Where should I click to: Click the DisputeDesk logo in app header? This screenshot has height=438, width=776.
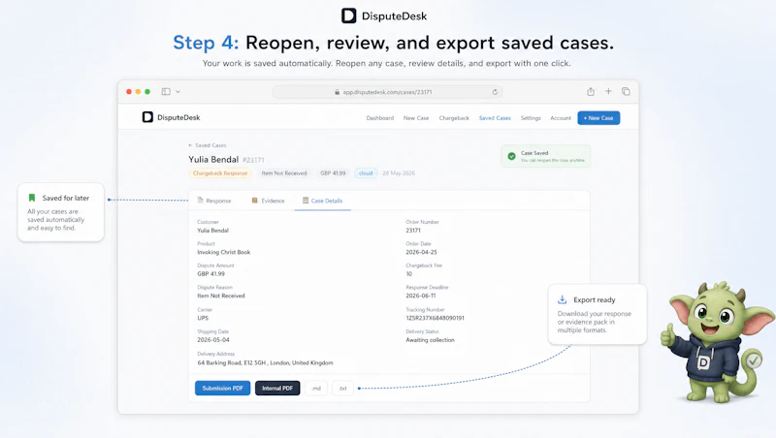(x=172, y=117)
